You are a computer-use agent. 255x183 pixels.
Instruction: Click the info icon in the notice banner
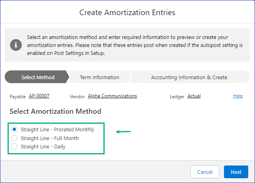tap(16, 45)
